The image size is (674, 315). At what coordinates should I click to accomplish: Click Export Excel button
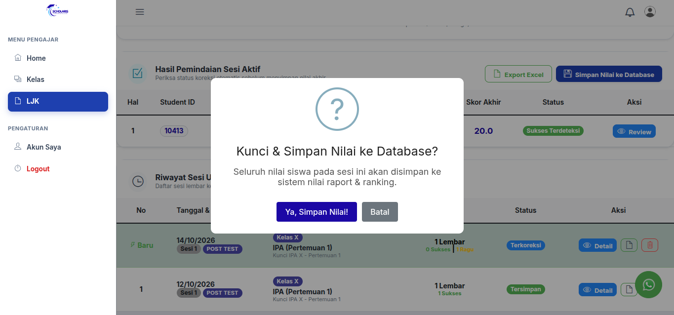click(x=518, y=74)
